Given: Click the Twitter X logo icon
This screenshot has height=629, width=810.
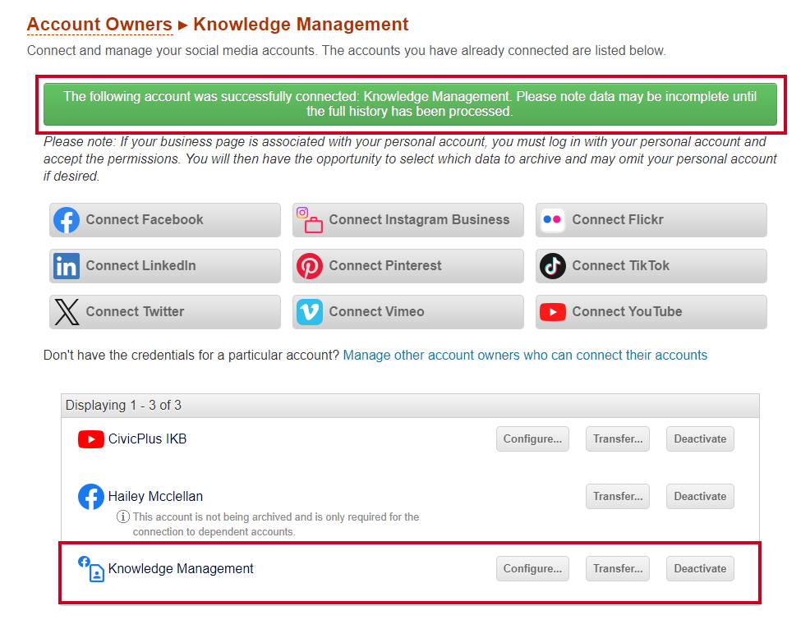Looking at the screenshot, I should point(67,312).
